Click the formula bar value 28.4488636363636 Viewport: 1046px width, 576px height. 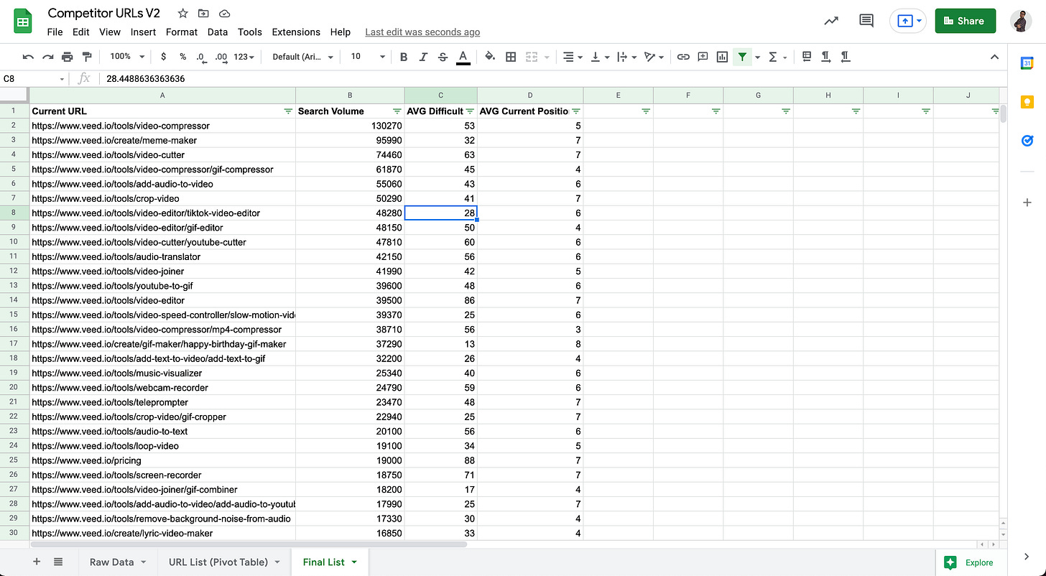click(145, 78)
